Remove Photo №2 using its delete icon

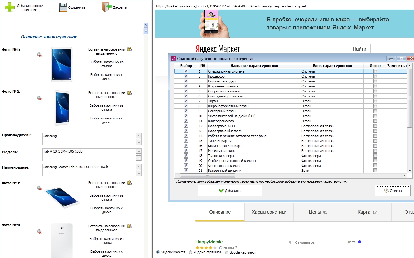[x=39, y=98]
